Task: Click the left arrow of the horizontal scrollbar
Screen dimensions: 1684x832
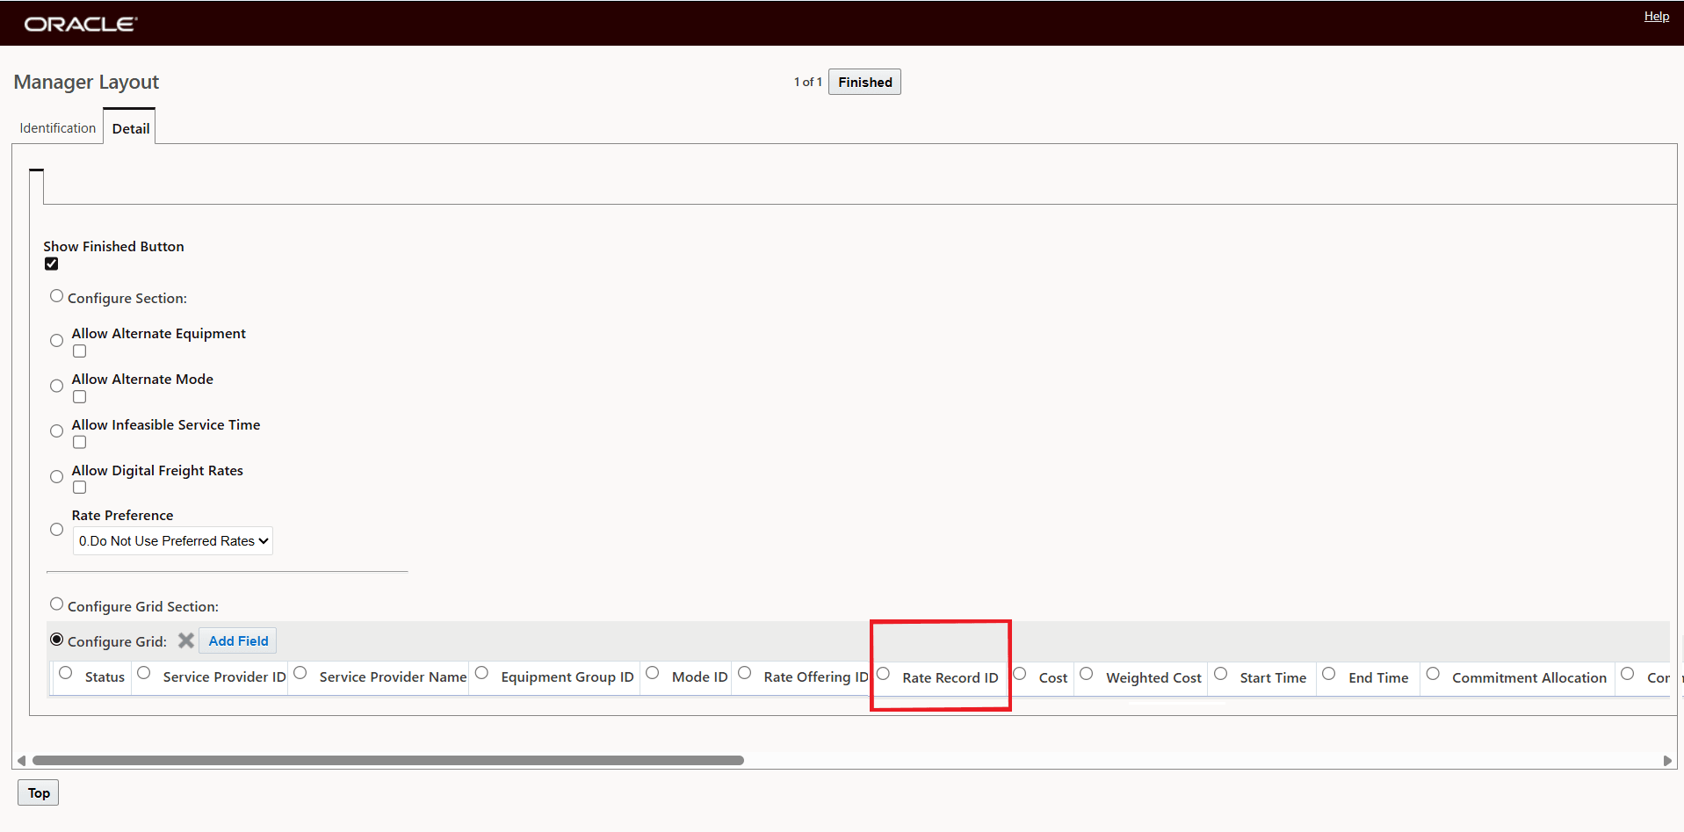Action: [x=21, y=761]
